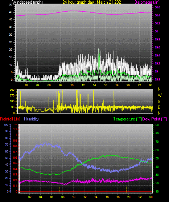169x202 pixels.
Task: Click hour 12 on the windspeed time axis
Action: tap(83, 85)
